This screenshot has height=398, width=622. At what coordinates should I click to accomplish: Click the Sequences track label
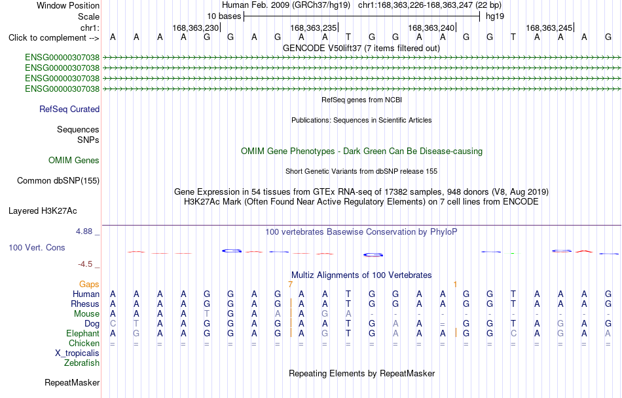click(78, 129)
